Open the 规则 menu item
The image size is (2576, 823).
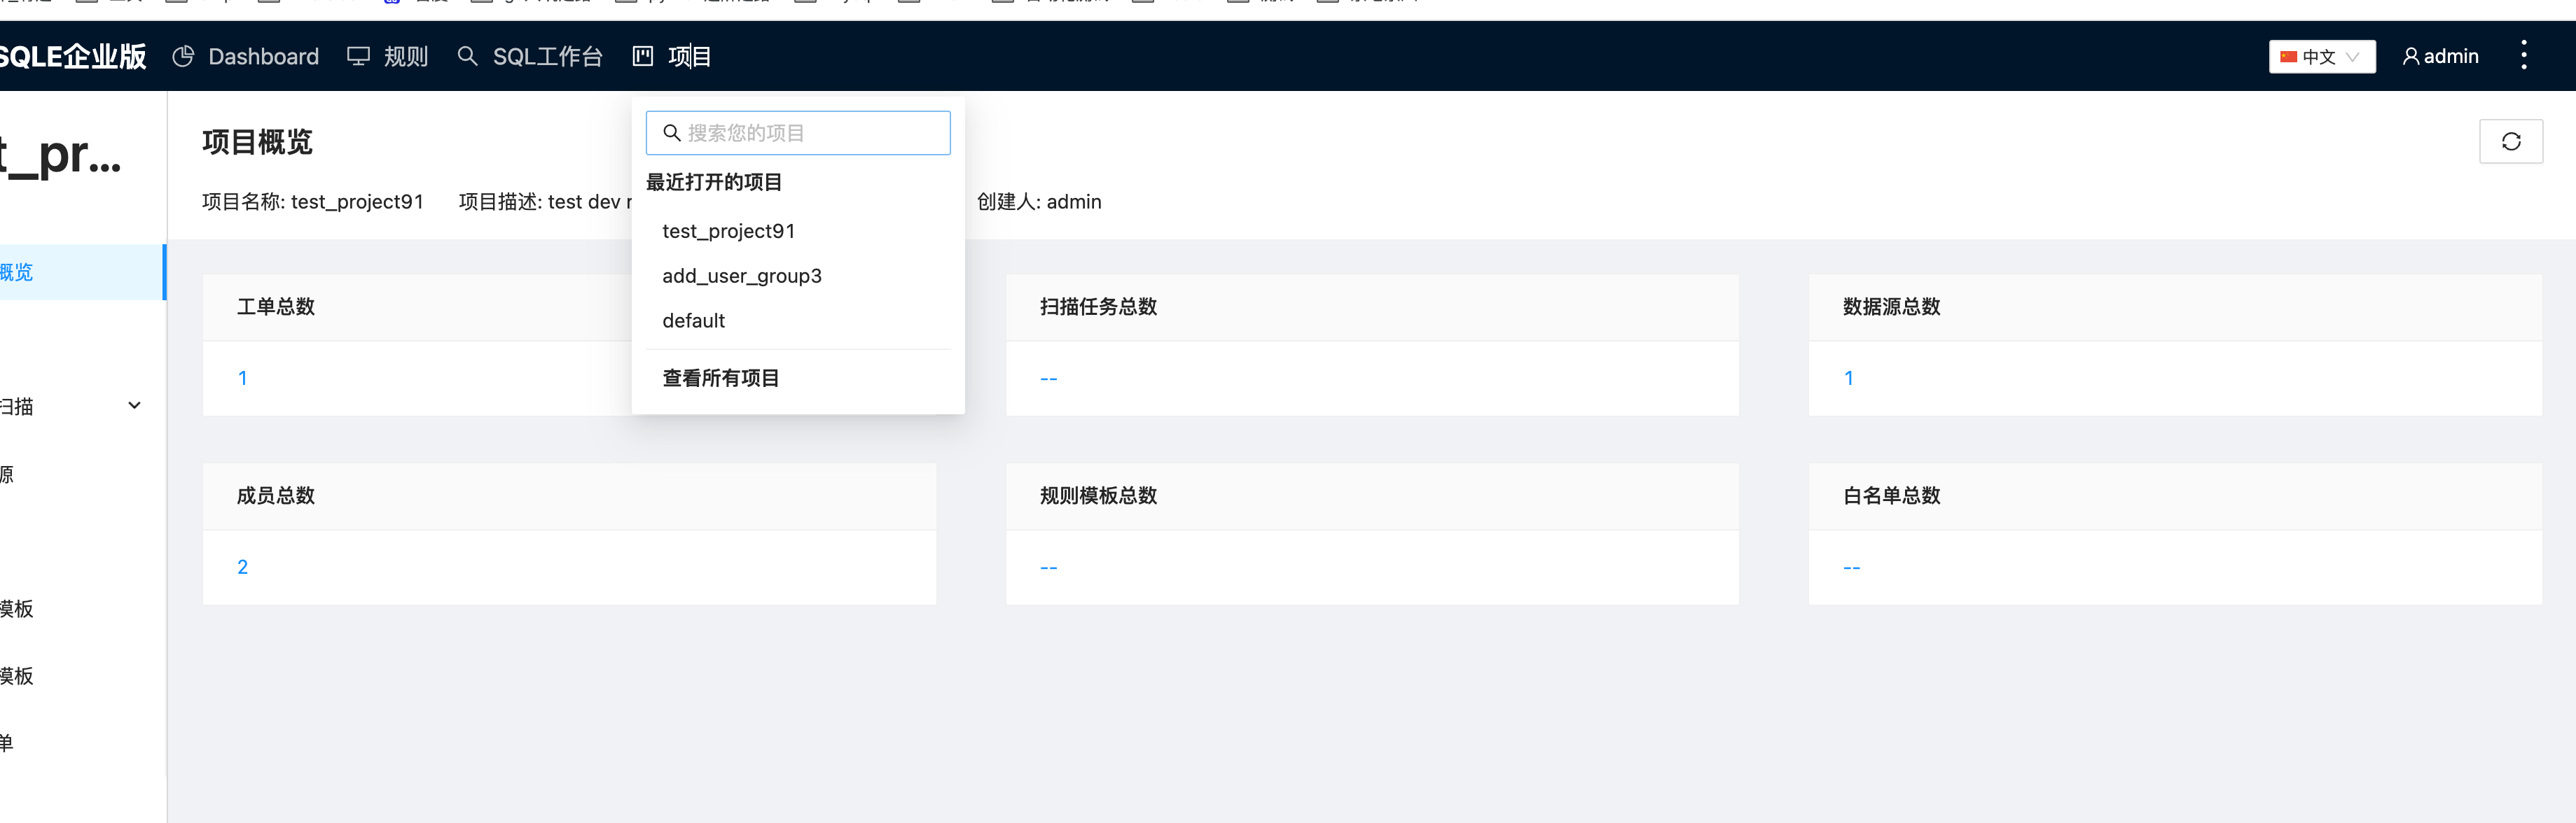pos(388,57)
